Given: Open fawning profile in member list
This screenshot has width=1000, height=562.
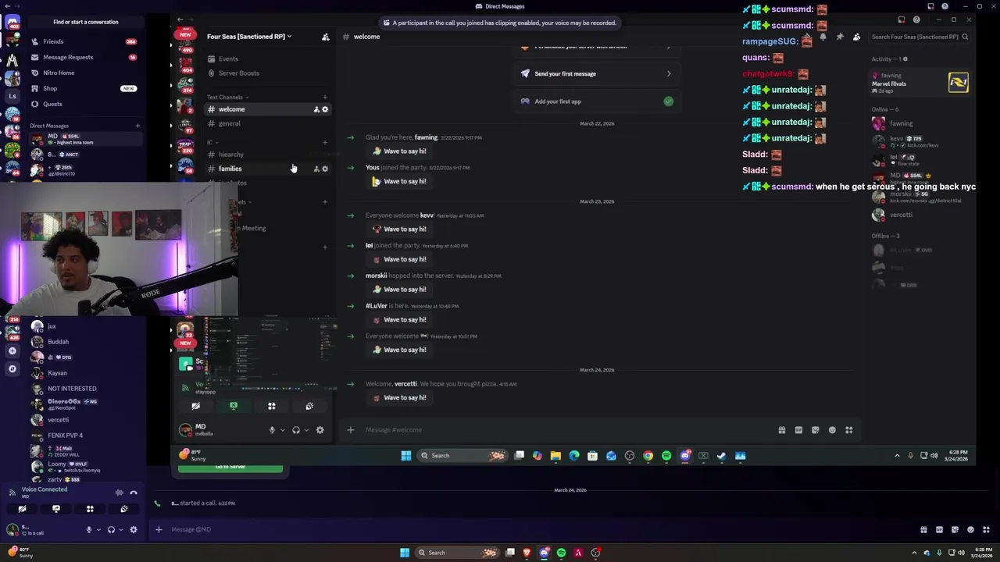Looking at the screenshot, I should click(x=920, y=123).
